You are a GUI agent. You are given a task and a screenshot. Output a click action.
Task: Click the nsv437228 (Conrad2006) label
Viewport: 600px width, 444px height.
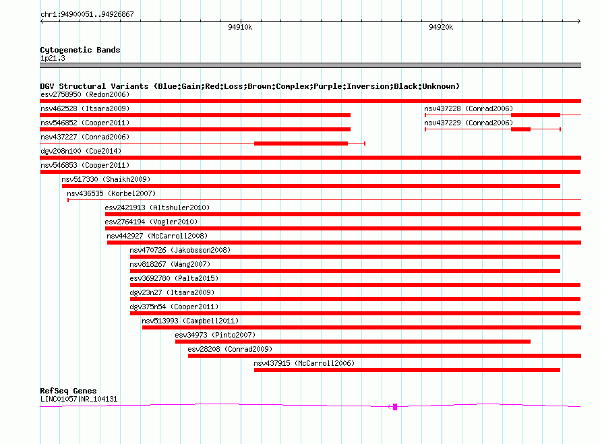coord(469,108)
